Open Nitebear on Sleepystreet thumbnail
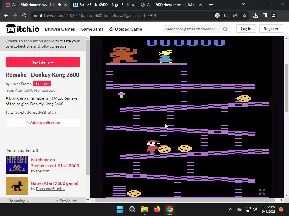 click(x=17, y=165)
